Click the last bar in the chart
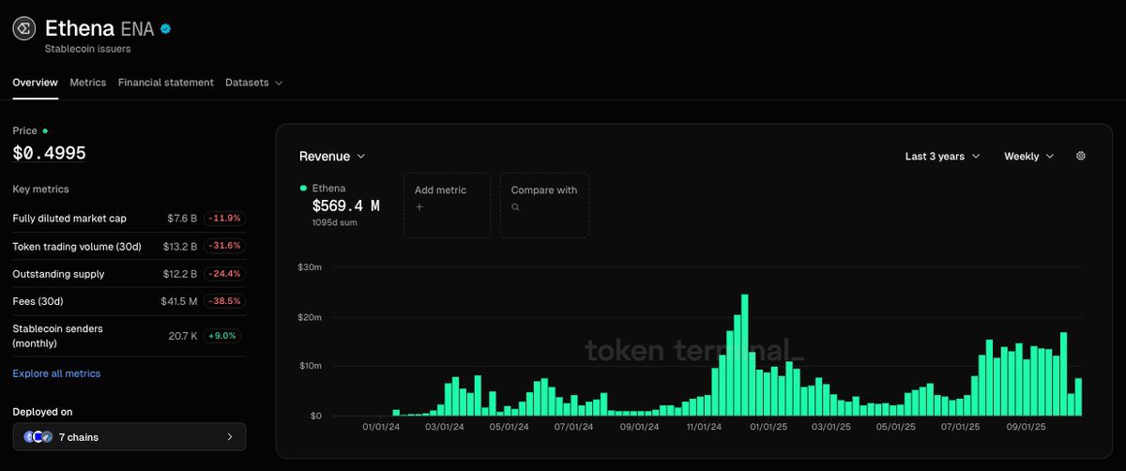1126x471 pixels. tap(1078, 397)
